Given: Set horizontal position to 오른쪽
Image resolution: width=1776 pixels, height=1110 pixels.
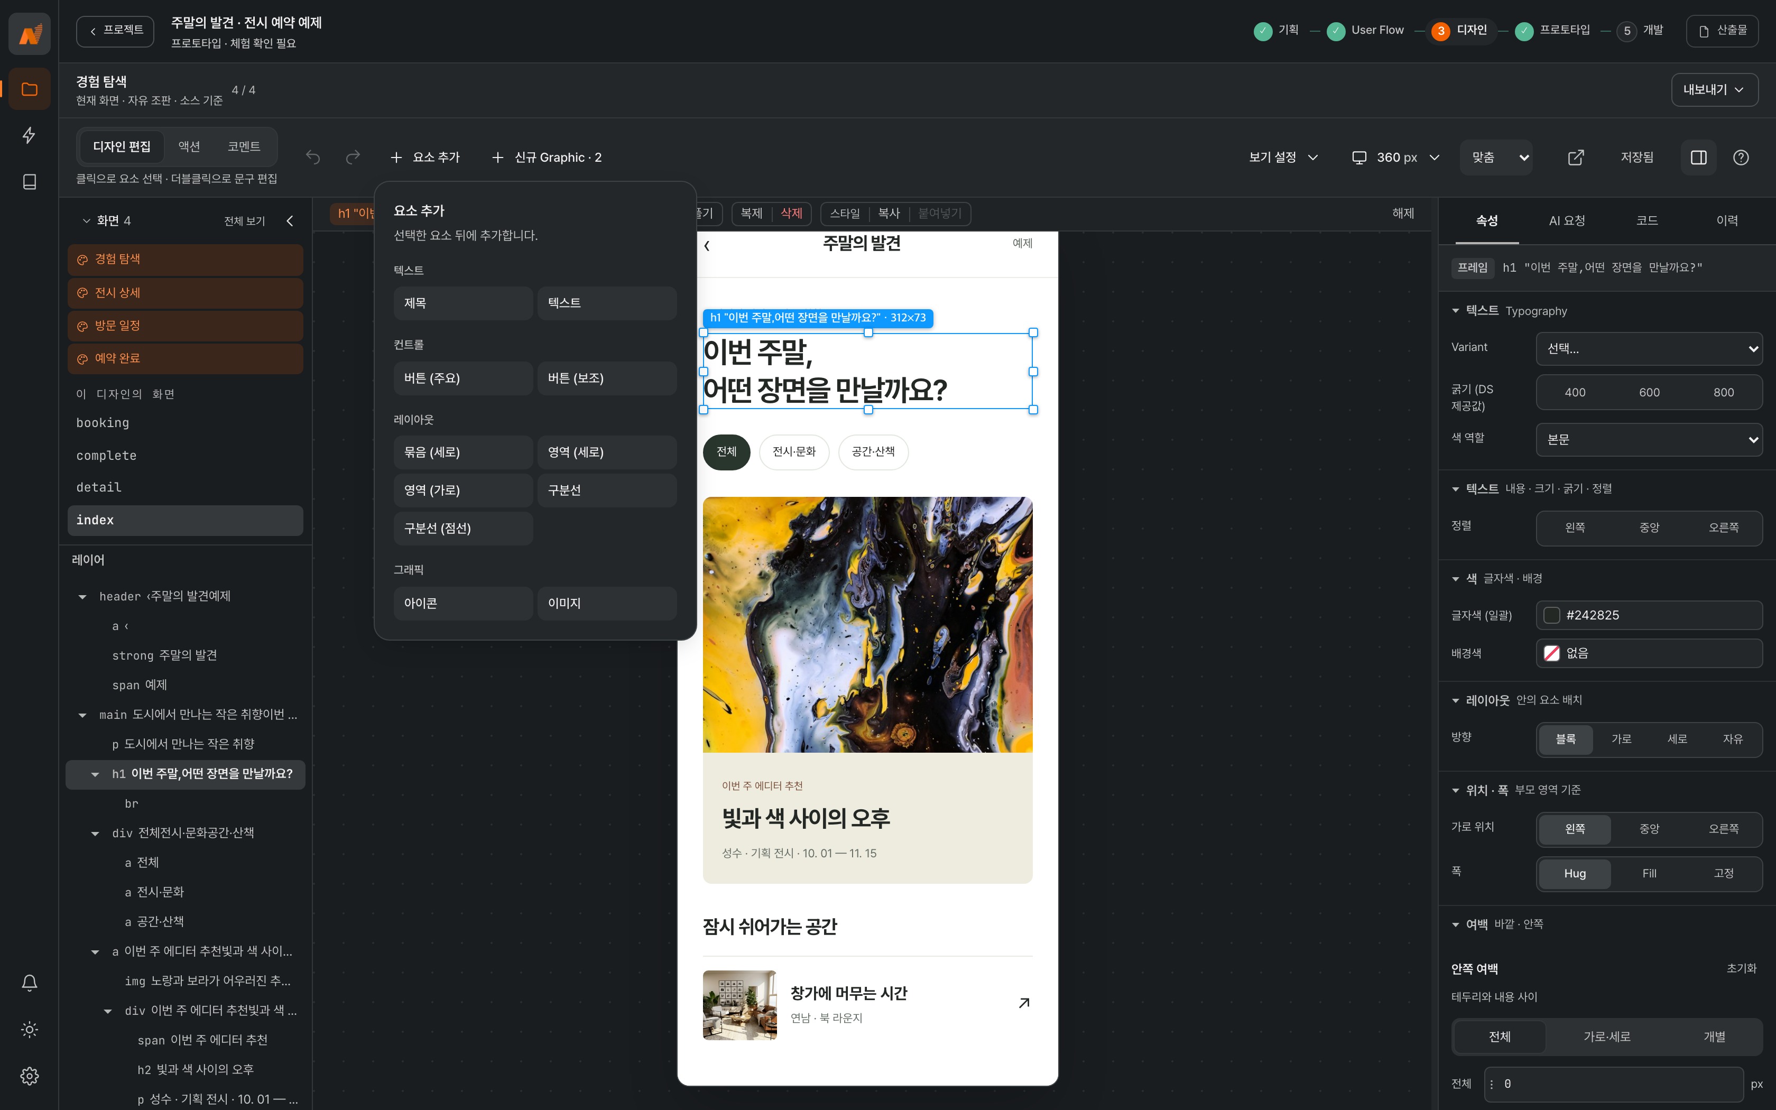Looking at the screenshot, I should (x=1723, y=829).
